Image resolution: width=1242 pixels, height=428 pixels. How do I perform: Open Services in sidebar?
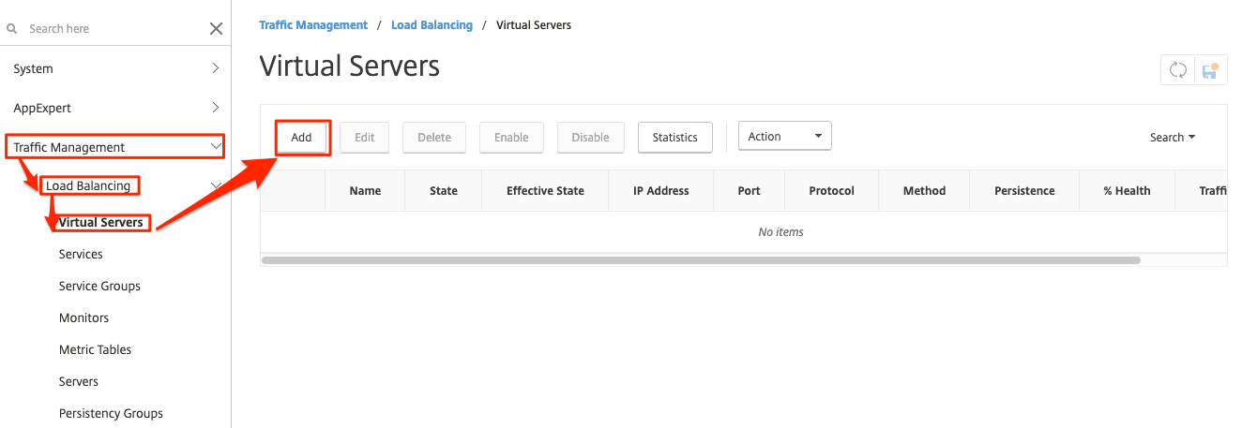tap(81, 254)
